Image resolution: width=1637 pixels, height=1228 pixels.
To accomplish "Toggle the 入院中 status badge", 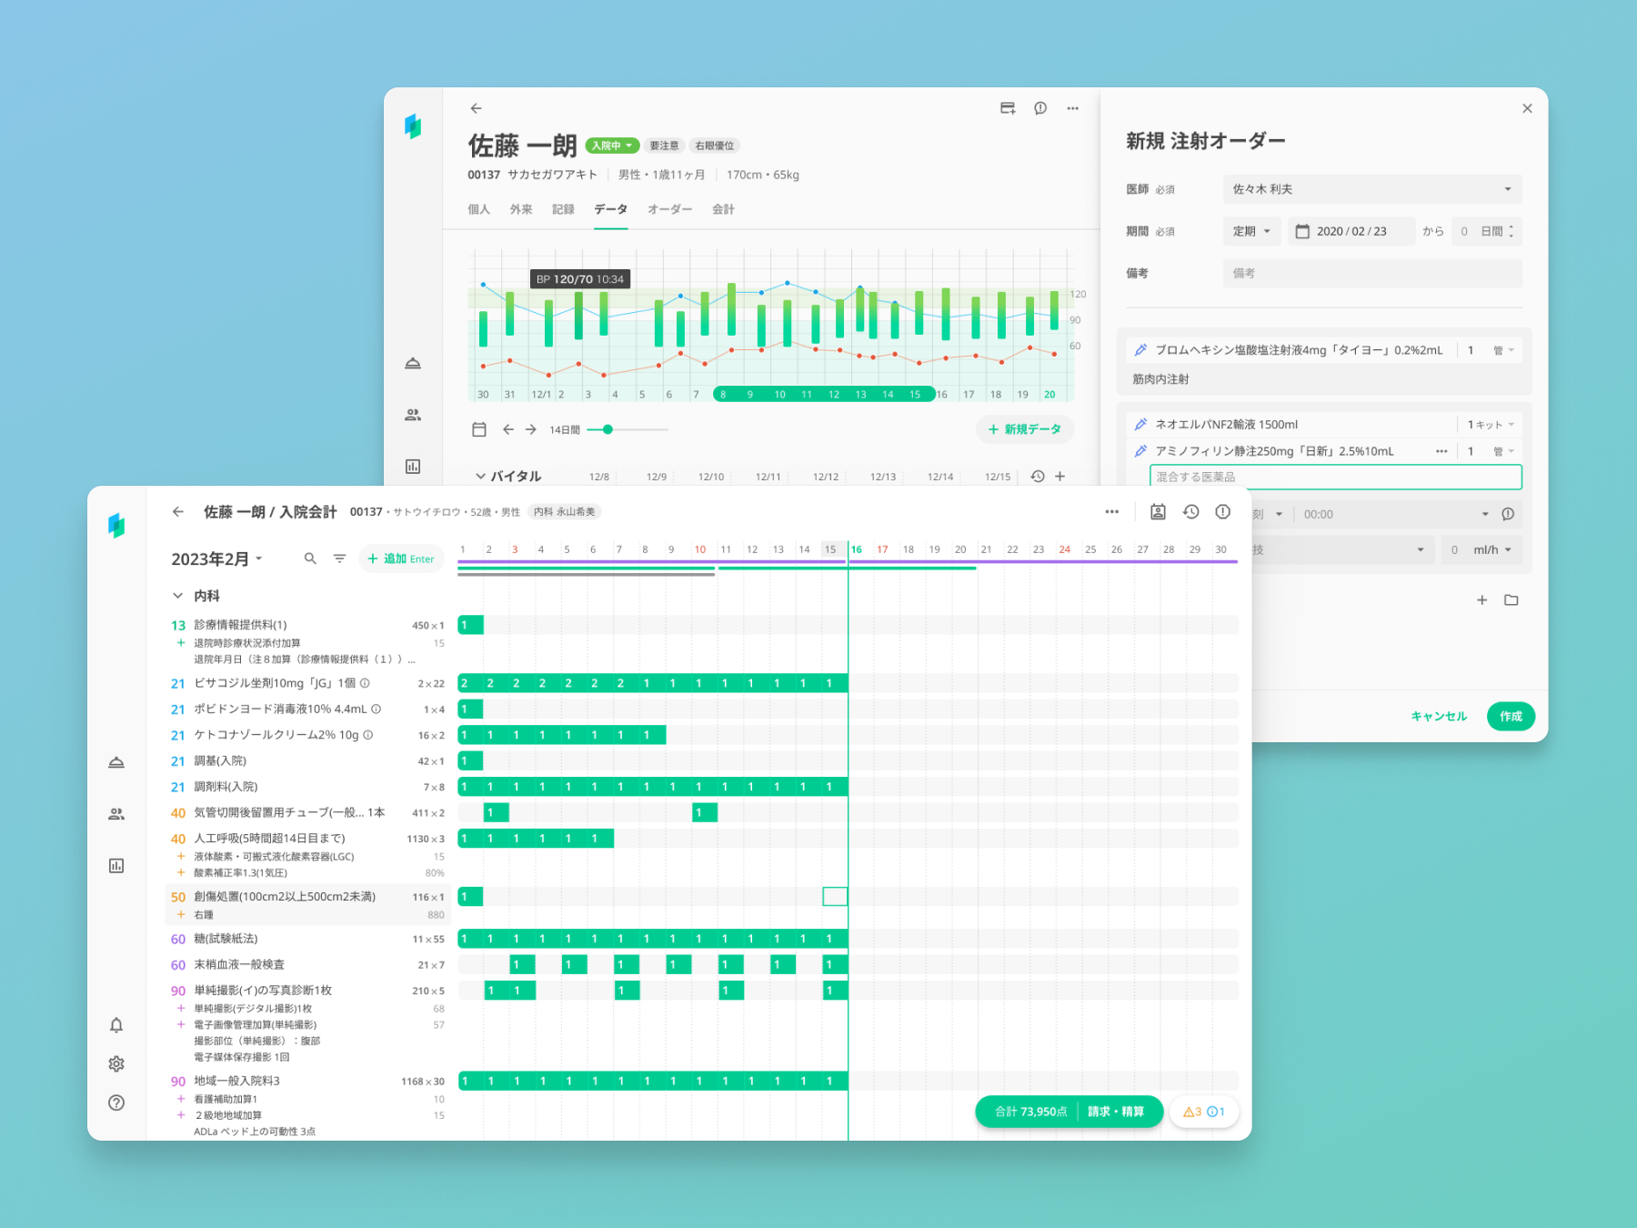I will point(612,146).
